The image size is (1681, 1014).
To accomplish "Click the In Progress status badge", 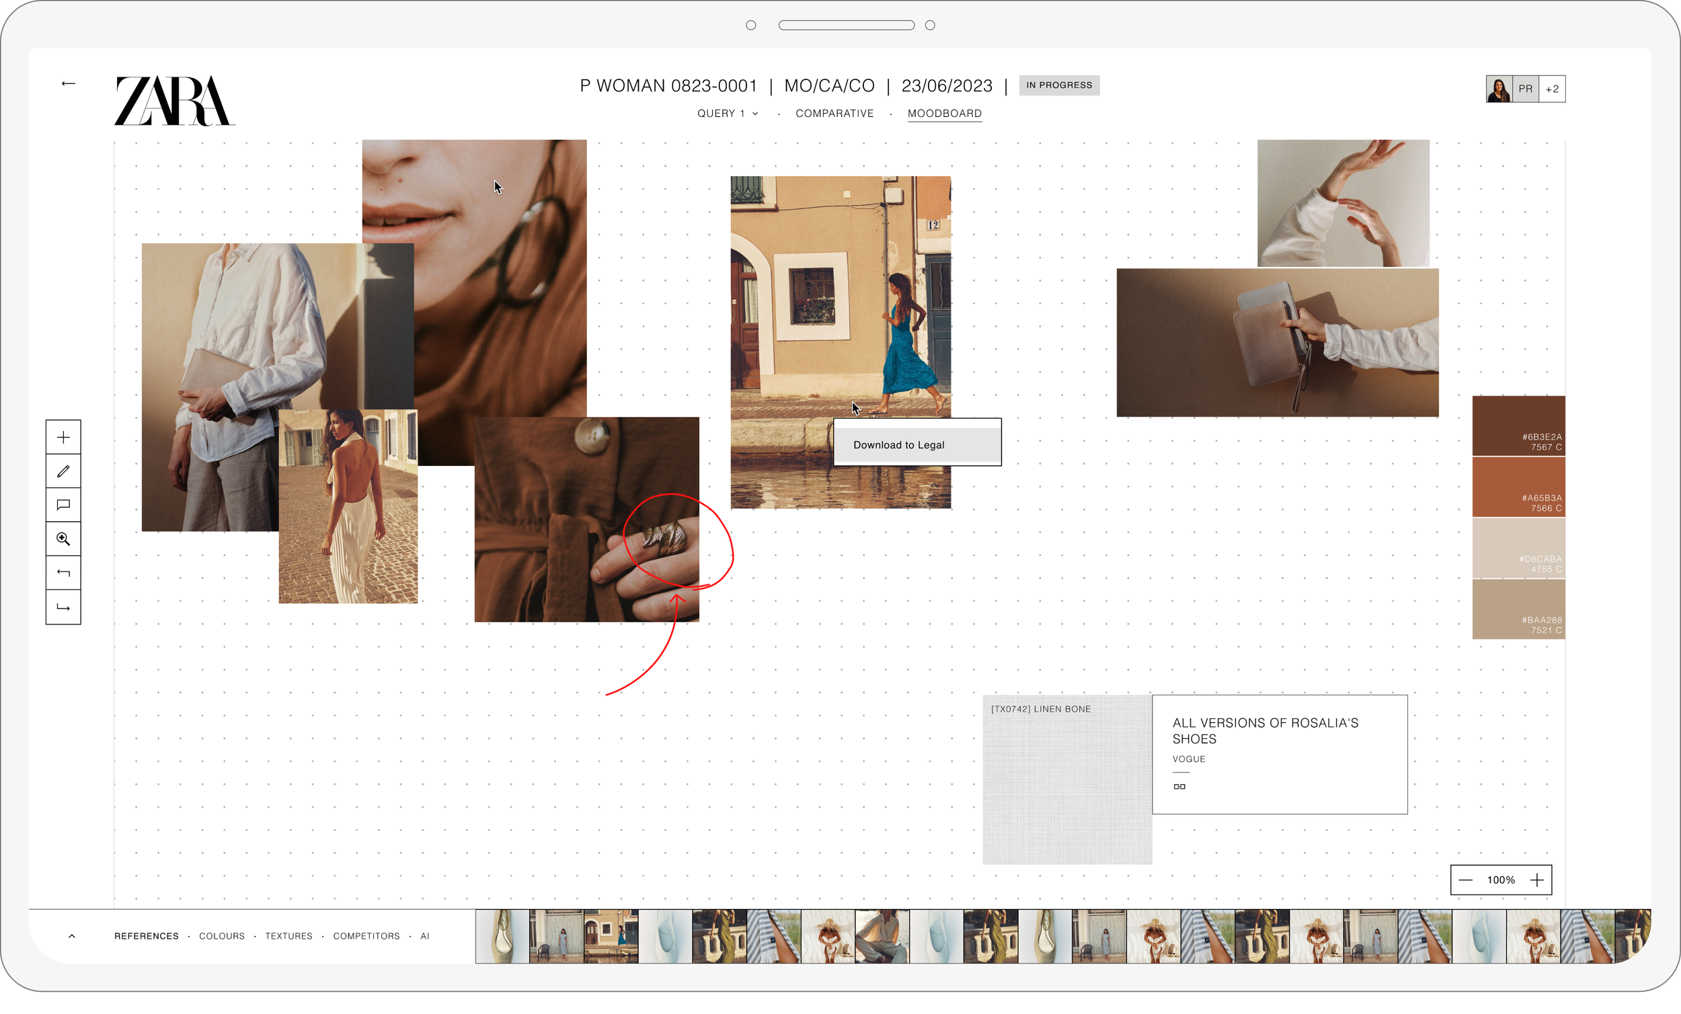I will coord(1059,85).
